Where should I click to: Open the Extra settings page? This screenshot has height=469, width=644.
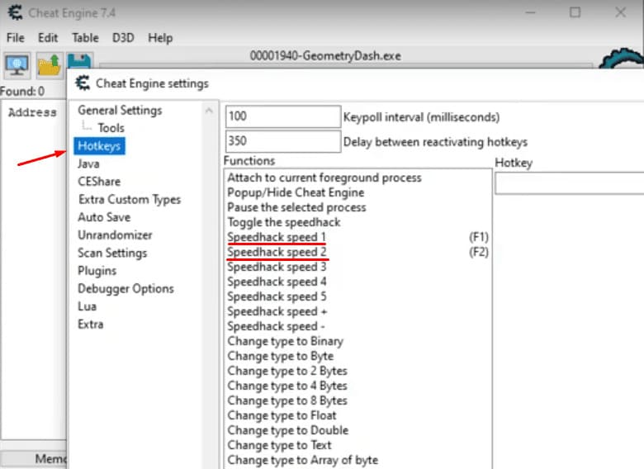tap(90, 324)
